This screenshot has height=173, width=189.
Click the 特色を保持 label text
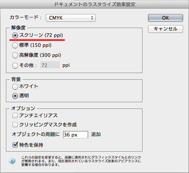coord(31,145)
